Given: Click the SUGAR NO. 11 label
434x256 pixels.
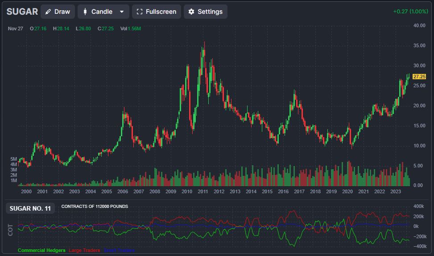Looking at the screenshot, I should click(30, 208).
